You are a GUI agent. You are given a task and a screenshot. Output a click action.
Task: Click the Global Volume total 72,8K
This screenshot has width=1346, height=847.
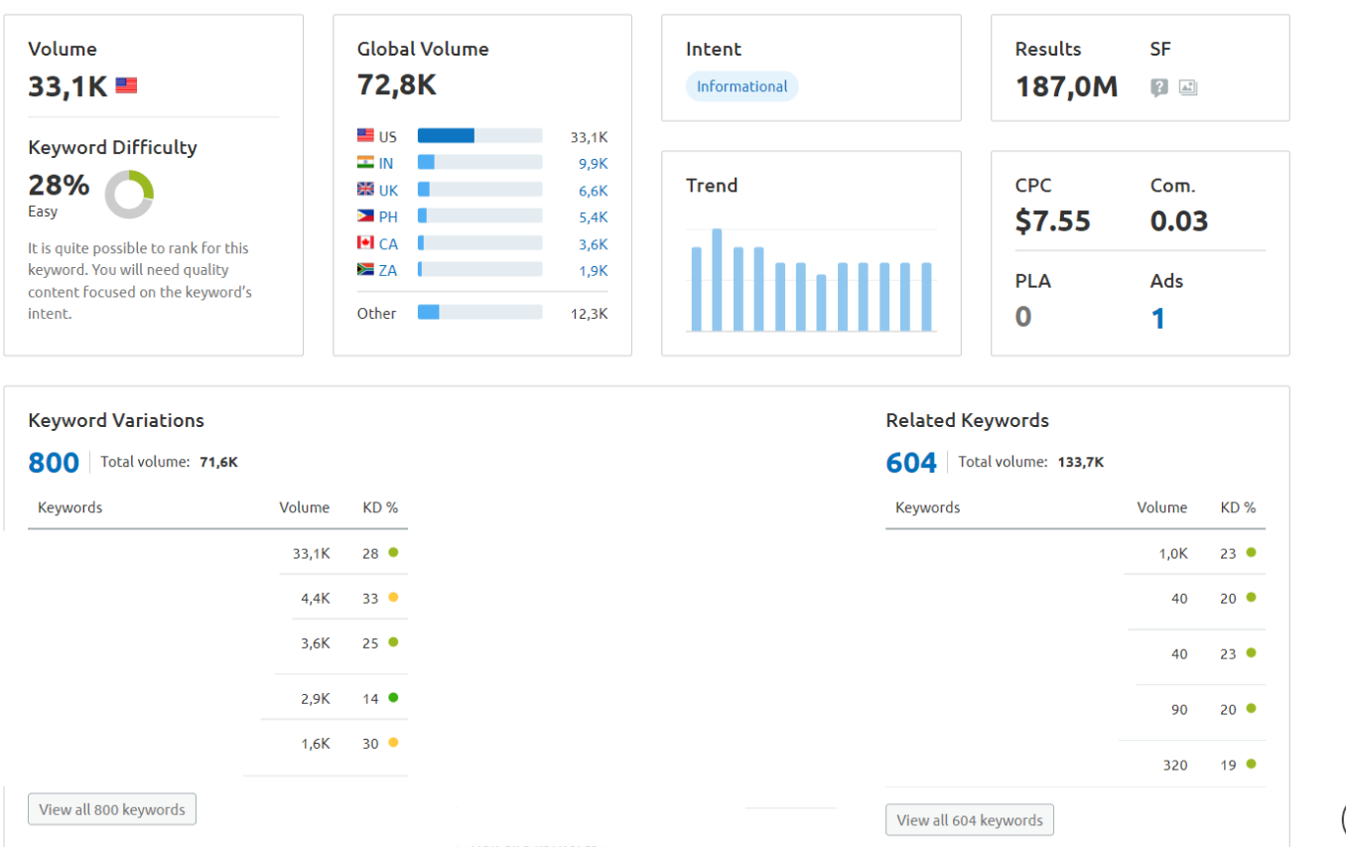pyautogui.click(x=397, y=85)
